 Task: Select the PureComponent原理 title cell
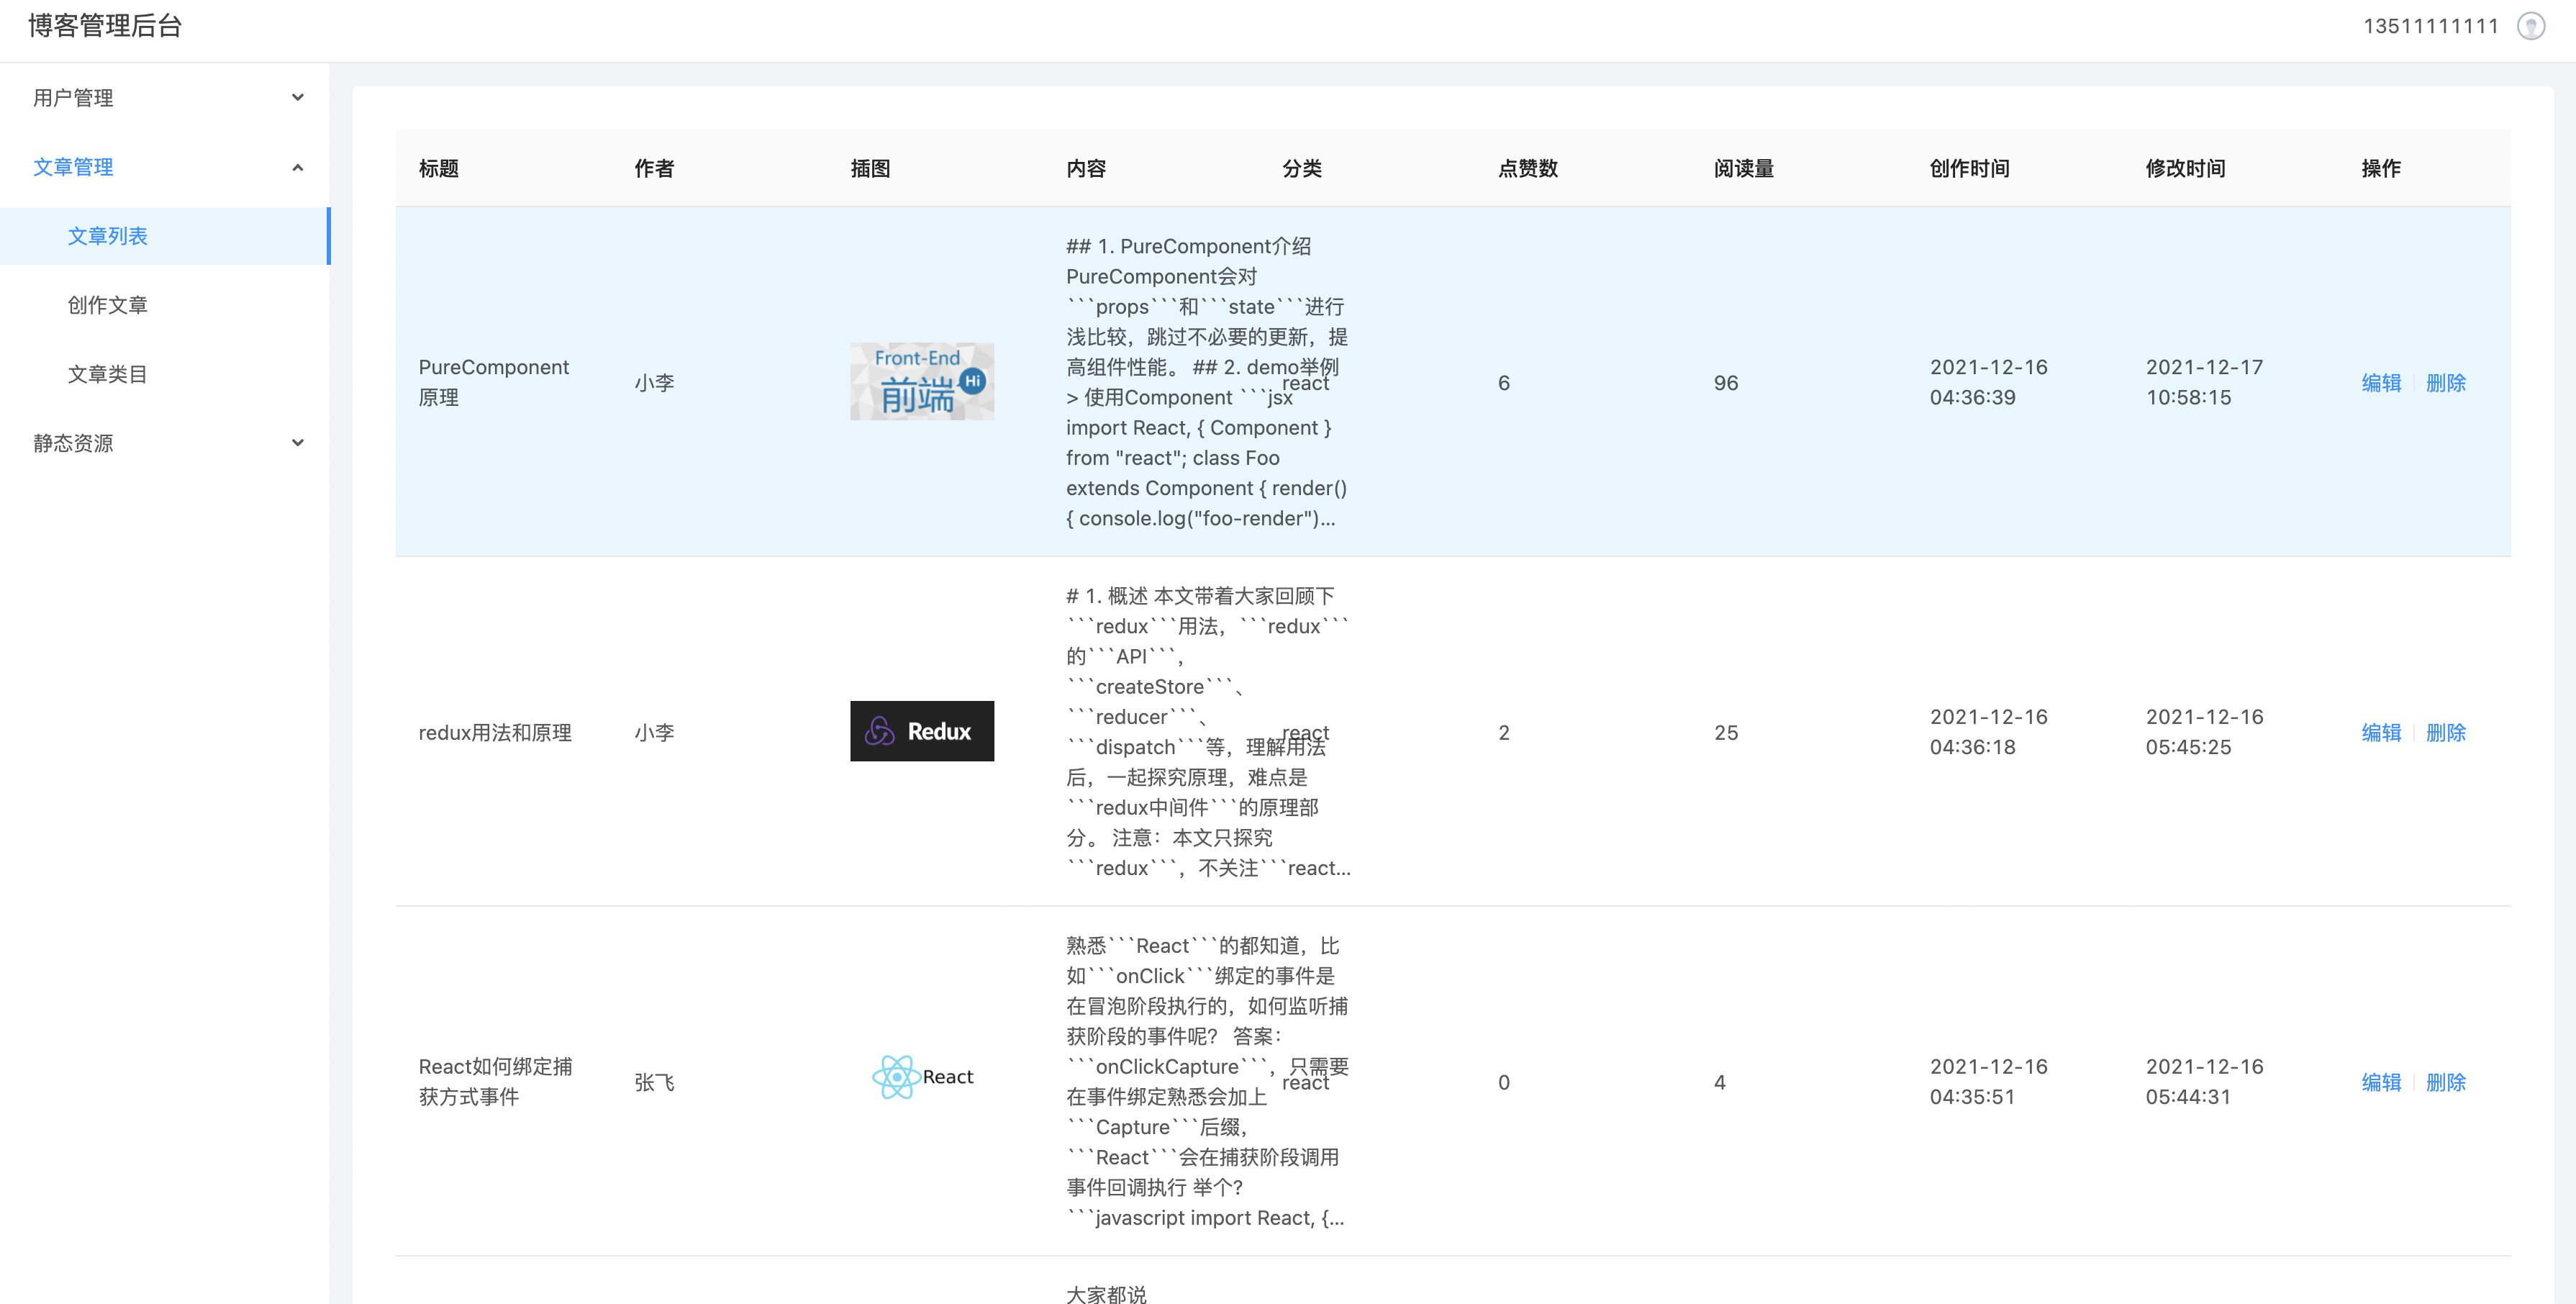494,382
